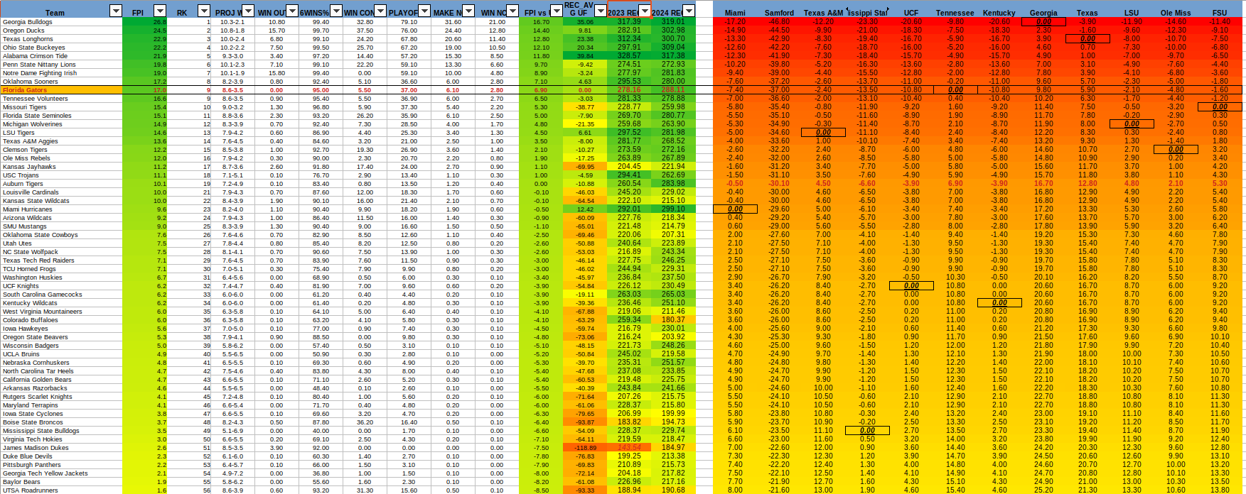Click the Auburn Tigers team cell
Screen dimensions: 1246x494
[61, 184]
